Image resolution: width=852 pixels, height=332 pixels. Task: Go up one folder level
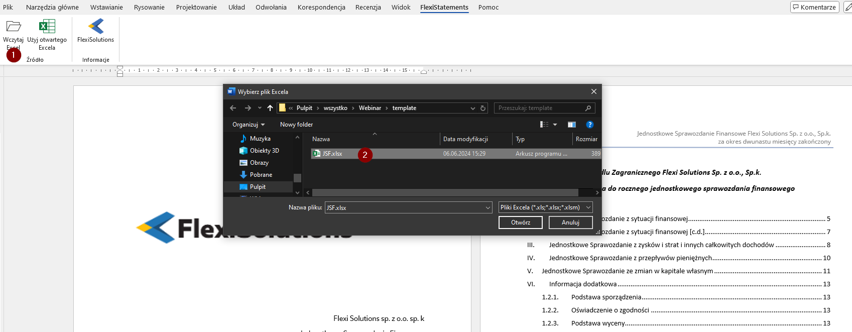pyautogui.click(x=270, y=108)
